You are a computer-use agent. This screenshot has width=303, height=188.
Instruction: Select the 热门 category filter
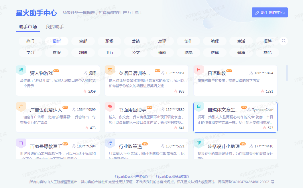pyautogui.click(x=30, y=41)
